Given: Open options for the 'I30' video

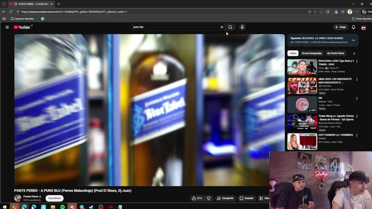Looking at the screenshot, I should pos(357,98).
